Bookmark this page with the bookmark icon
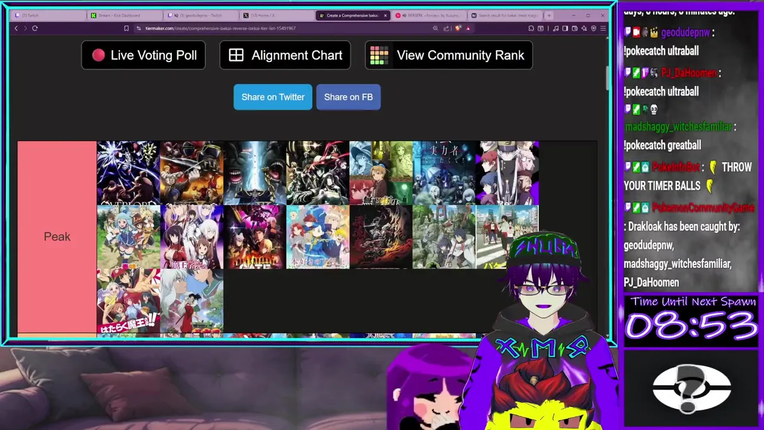The width and height of the screenshot is (764, 430). pyautogui.click(x=126, y=28)
